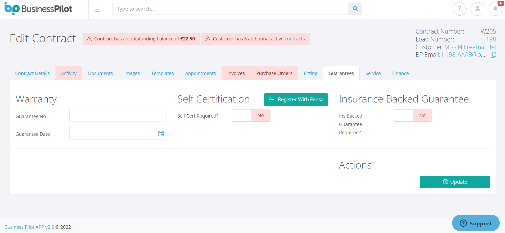Click the BusinessPilot logo
Viewport: 505px width, 233px height.
pyautogui.click(x=38, y=9)
